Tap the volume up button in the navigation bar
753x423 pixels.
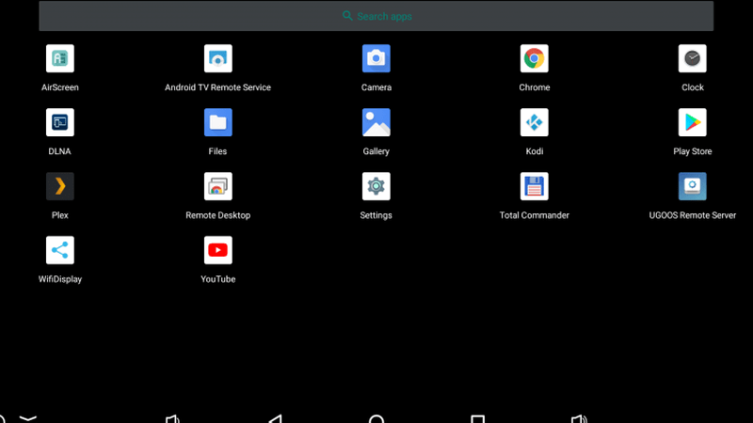pos(579,418)
